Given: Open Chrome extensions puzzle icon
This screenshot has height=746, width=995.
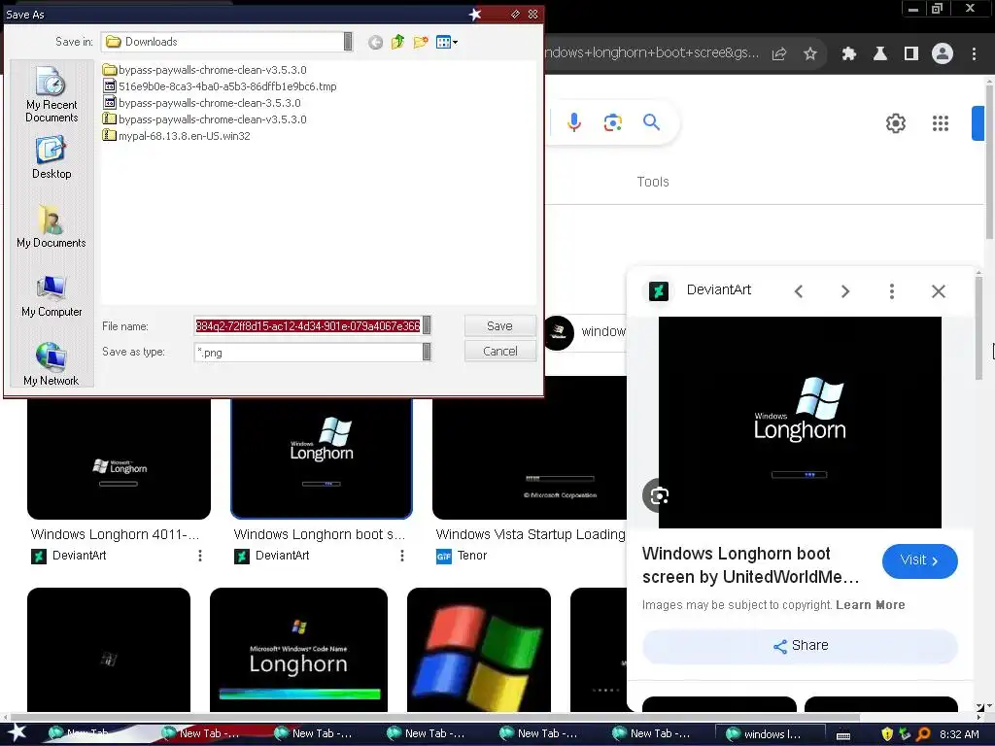Looking at the screenshot, I should click(849, 54).
